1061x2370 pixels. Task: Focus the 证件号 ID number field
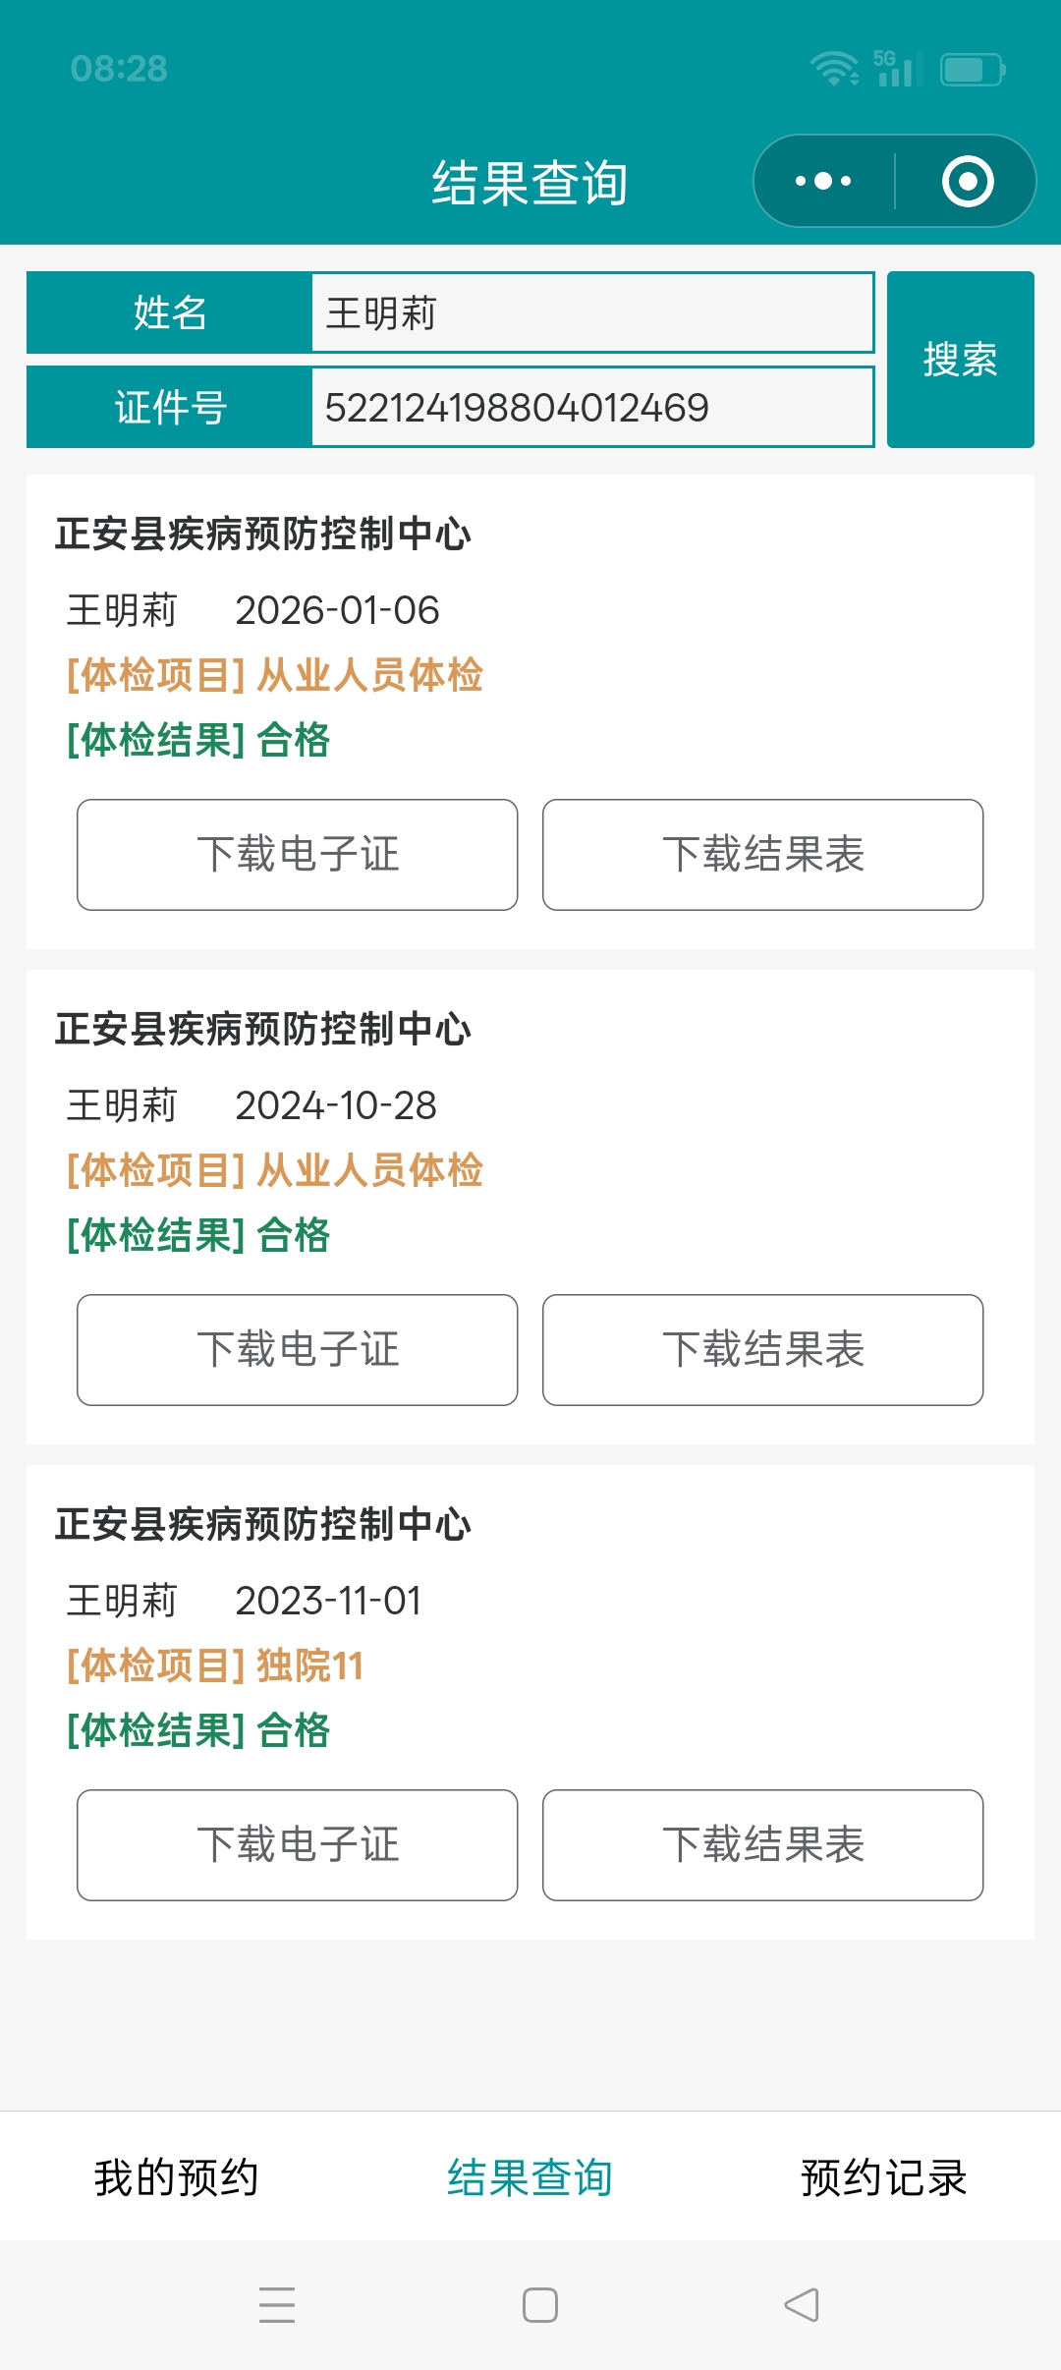[591, 407]
